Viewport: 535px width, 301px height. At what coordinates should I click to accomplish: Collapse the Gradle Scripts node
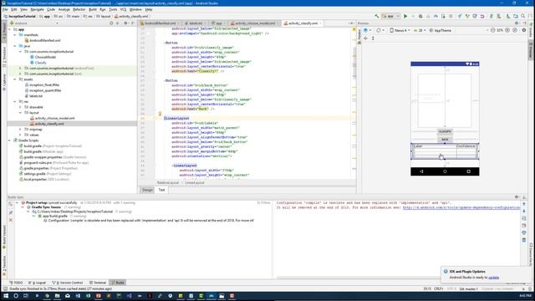tap(9, 140)
